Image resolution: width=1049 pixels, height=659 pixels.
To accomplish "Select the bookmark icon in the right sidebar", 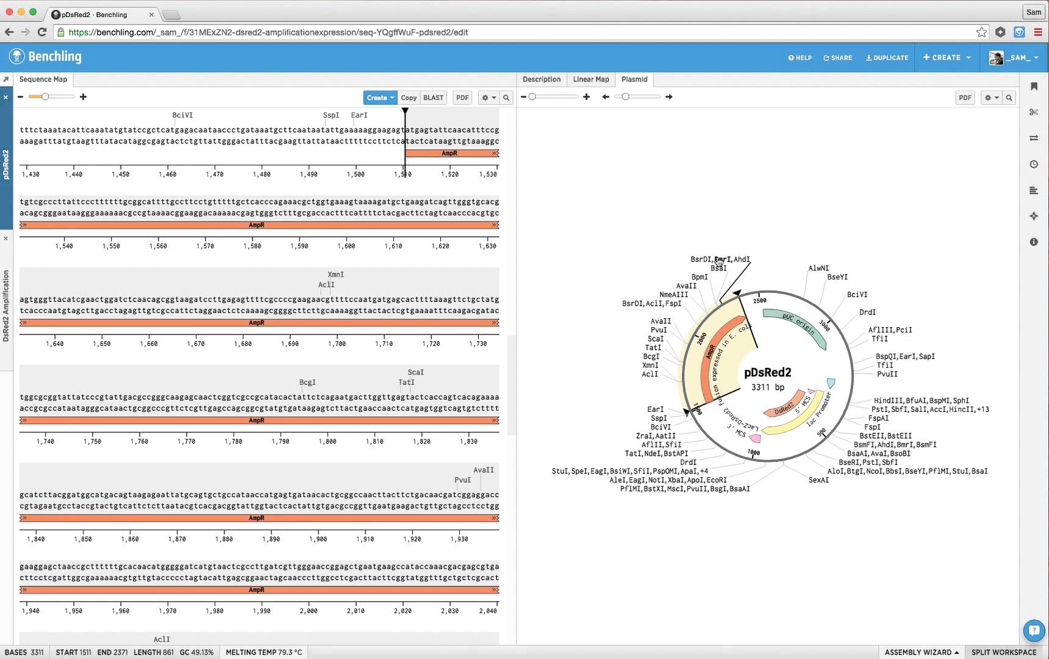I will click(x=1034, y=87).
